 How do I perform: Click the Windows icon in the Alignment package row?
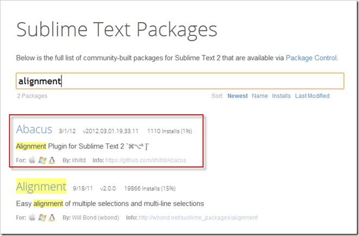[x=41, y=218]
